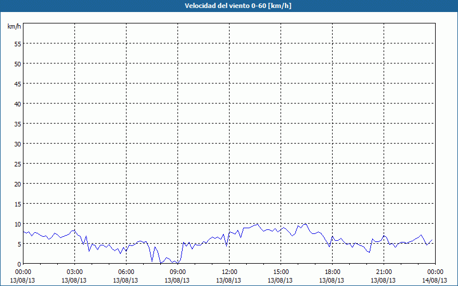Click the y-axis value 10
This screenshot has height=286, width=458.
coord(18,224)
